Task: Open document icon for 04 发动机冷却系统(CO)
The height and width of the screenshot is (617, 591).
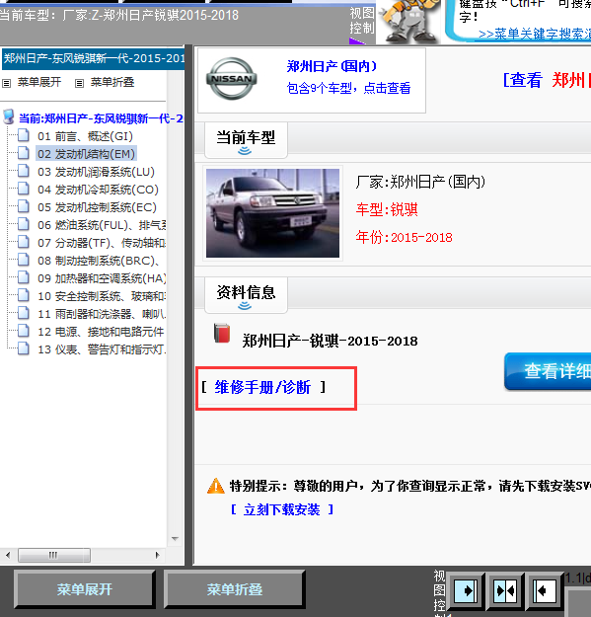Action: [x=24, y=189]
